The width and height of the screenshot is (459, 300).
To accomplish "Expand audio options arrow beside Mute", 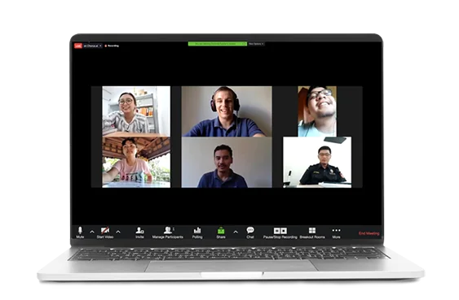I will [x=92, y=232].
